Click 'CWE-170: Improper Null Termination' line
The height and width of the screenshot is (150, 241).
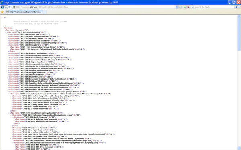point(36,56)
